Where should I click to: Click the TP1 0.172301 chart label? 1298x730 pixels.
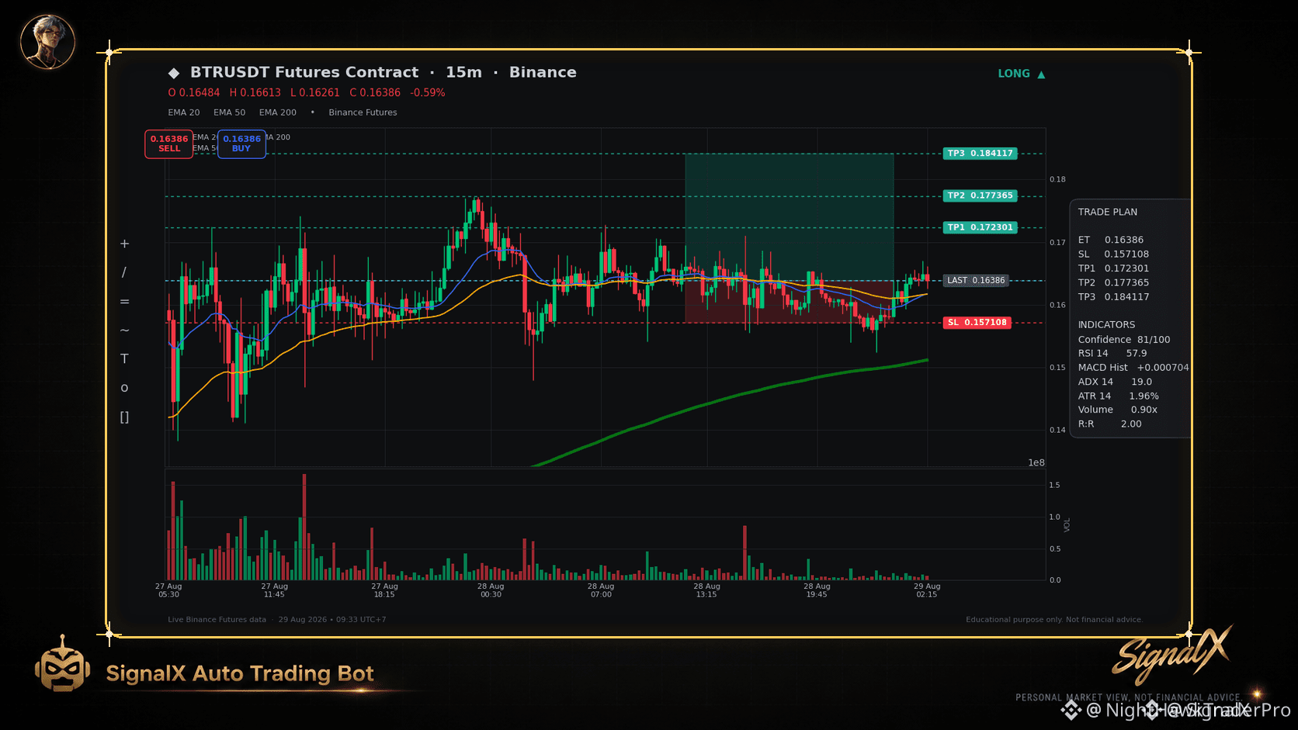(980, 228)
